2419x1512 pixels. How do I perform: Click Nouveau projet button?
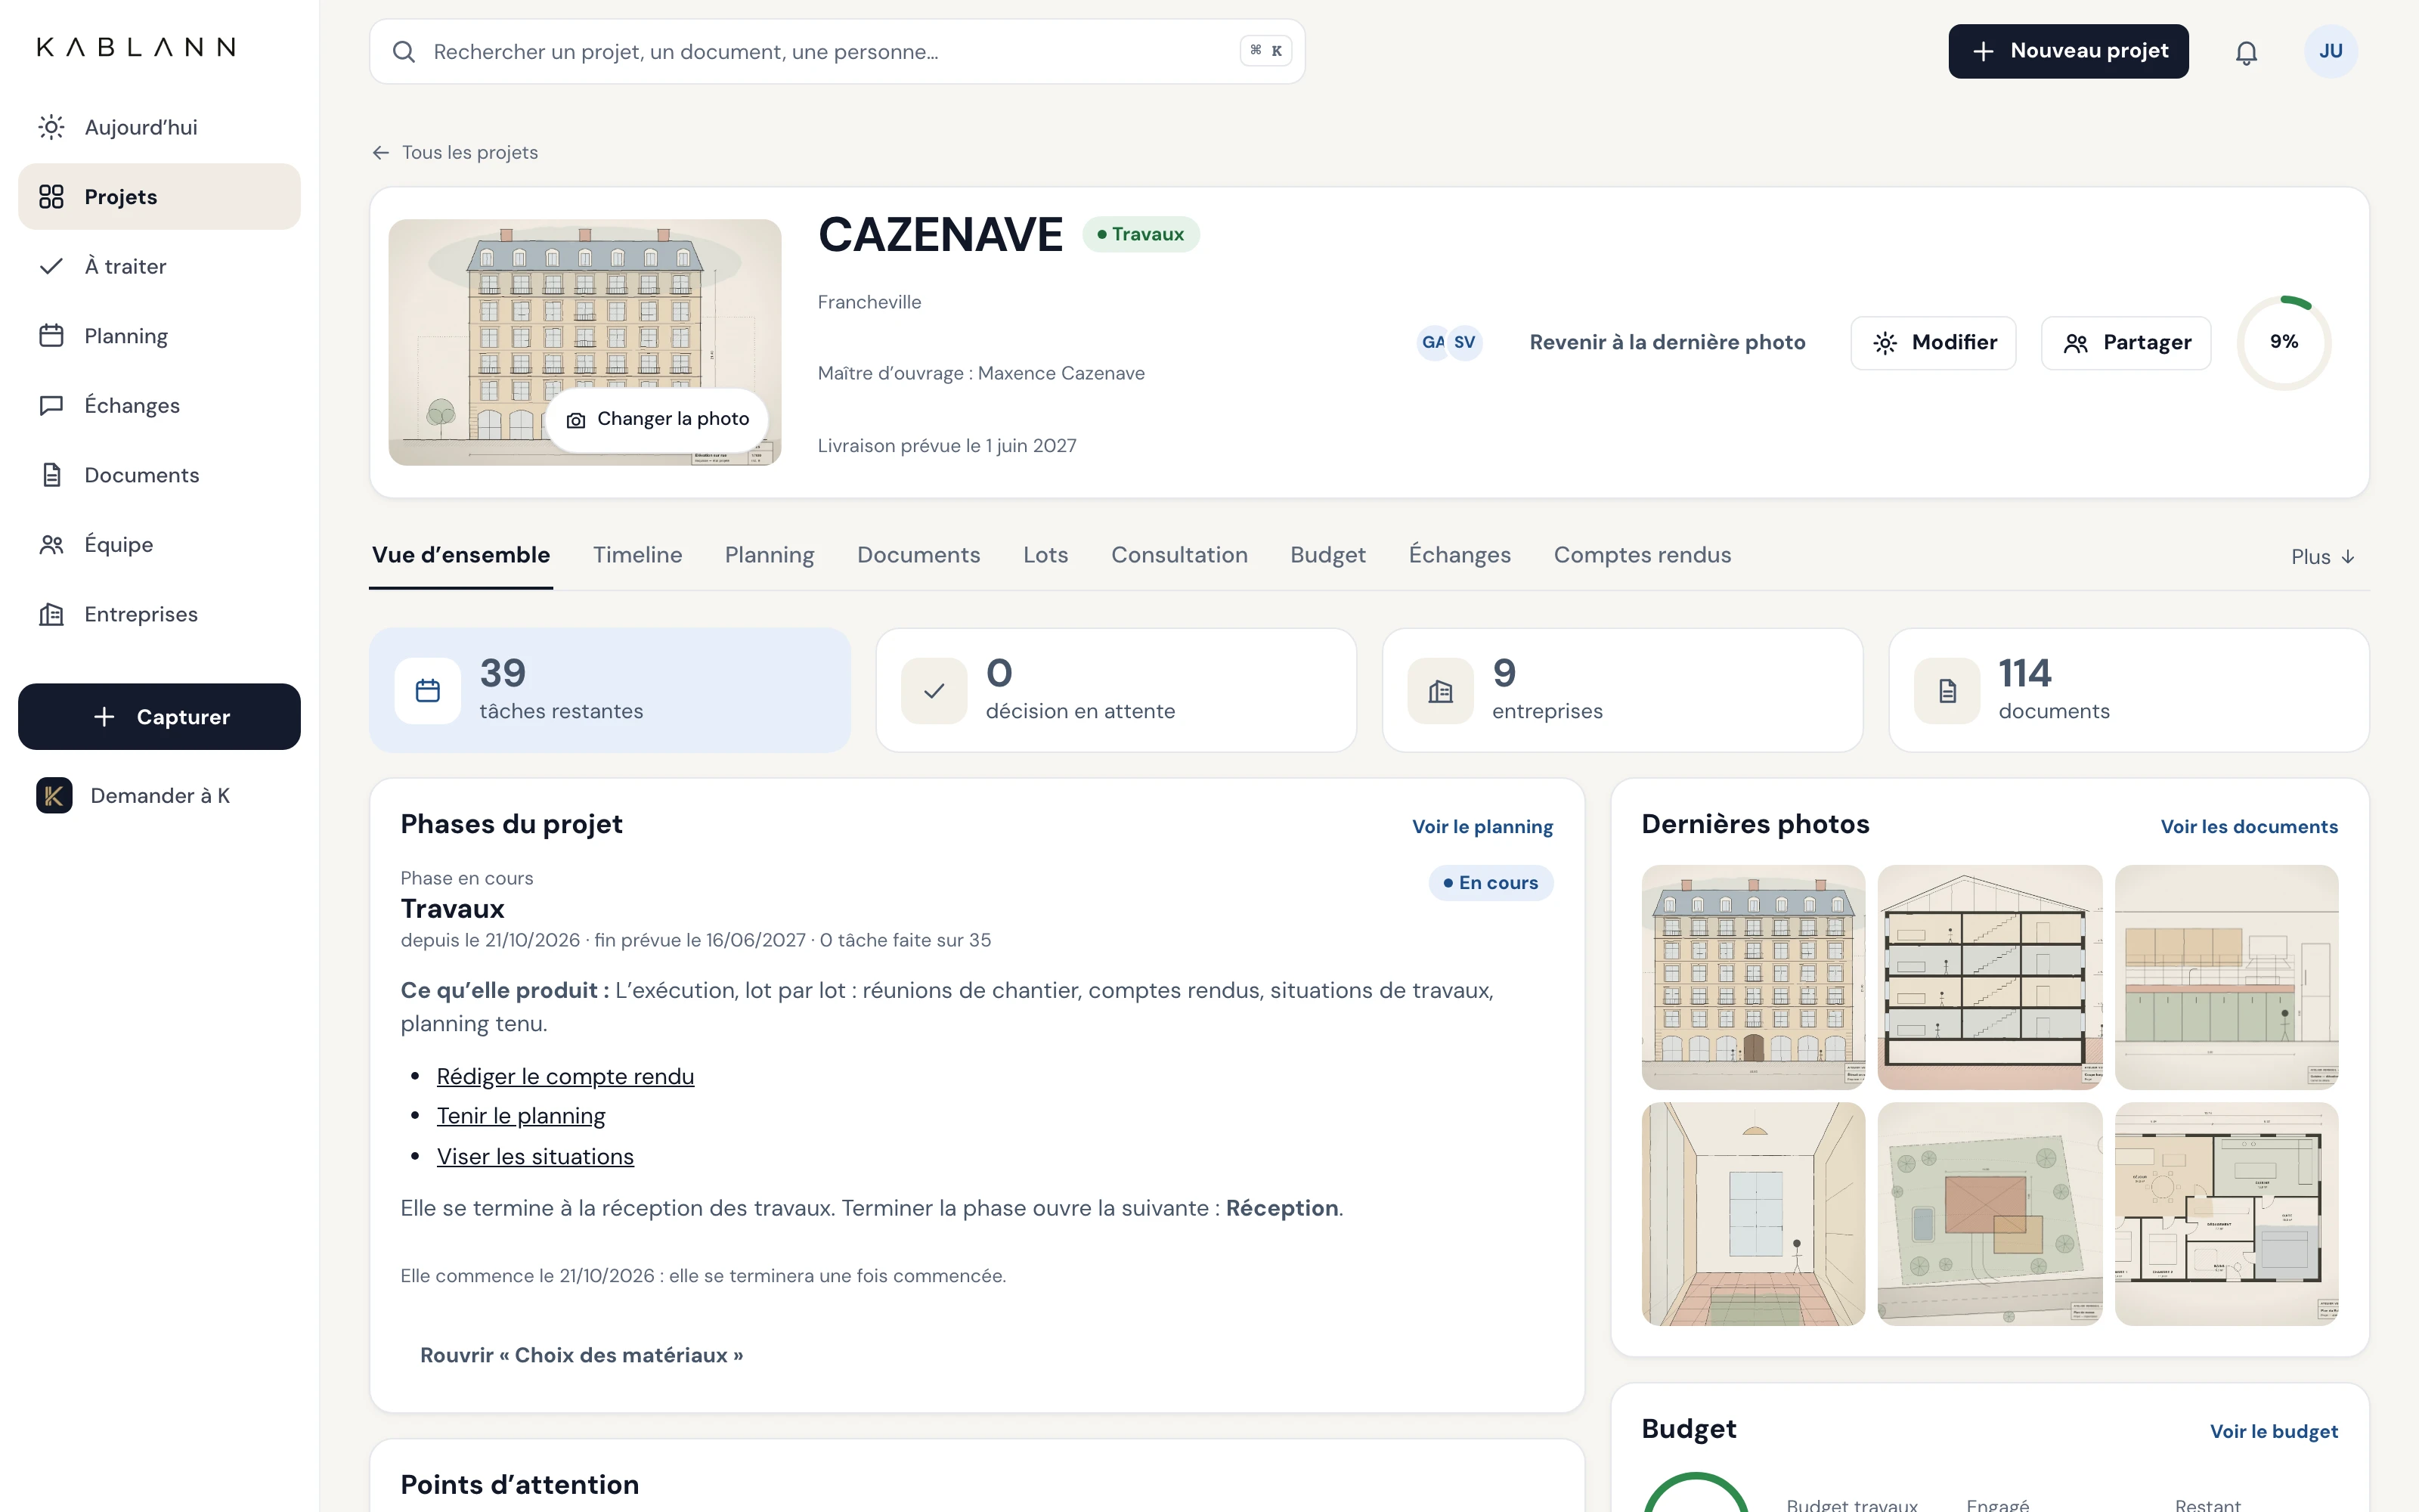click(2068, 51)
